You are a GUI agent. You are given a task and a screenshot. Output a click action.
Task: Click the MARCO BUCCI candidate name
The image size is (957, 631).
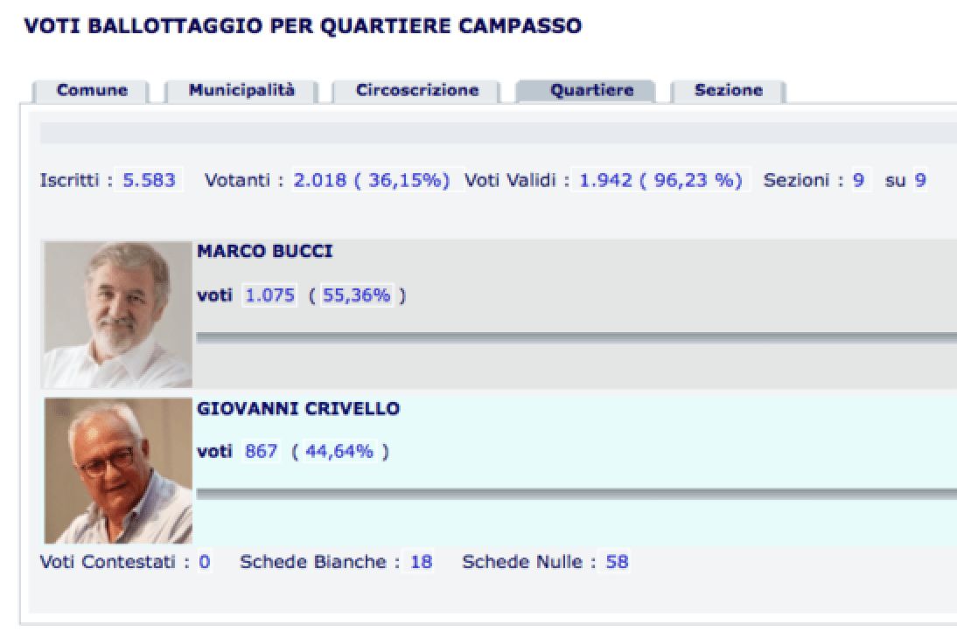pos(265,251)
